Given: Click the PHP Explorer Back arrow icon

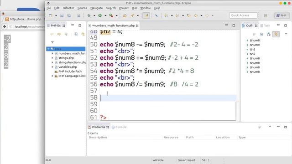Looking at the screenshot, I should (x=52, y=34).
